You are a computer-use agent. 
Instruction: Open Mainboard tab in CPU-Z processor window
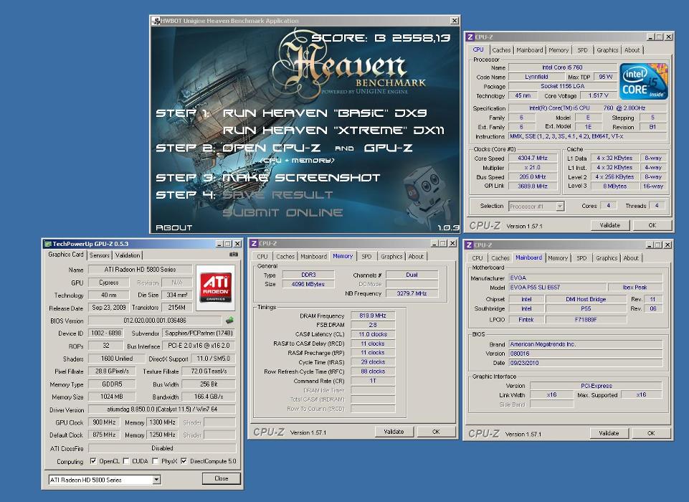(530, 50)
